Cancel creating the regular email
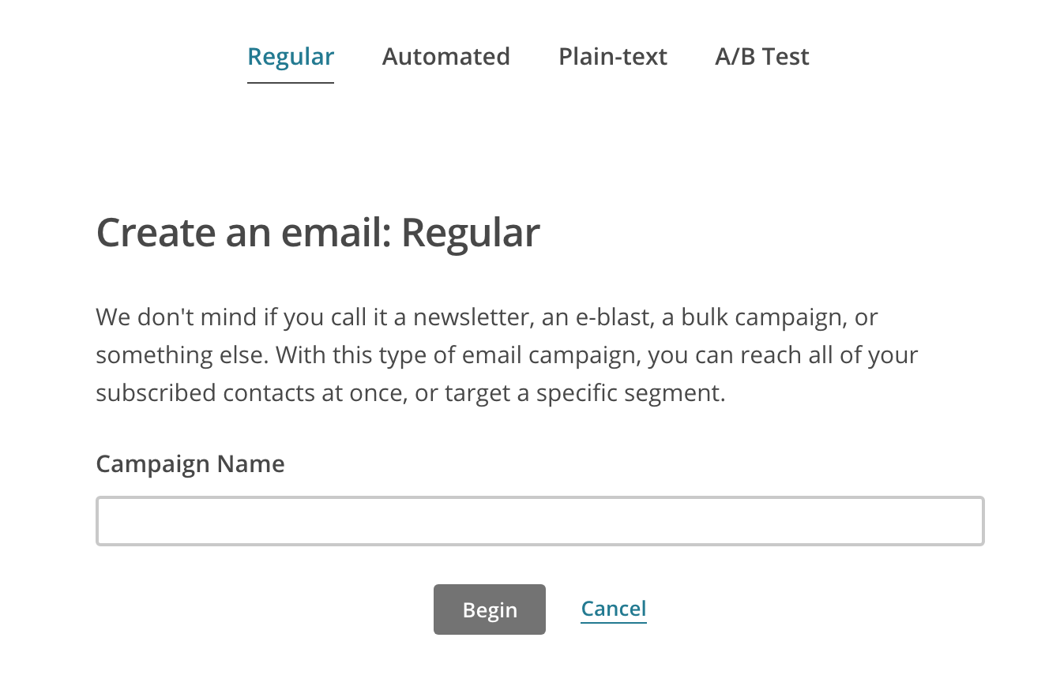The width and height of the screenshot is (1045, 690). coord(614,609)
